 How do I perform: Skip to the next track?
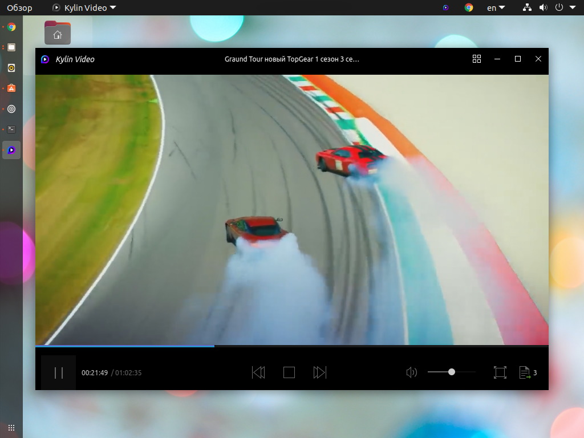pyautogui.click(x=319, y=372)
